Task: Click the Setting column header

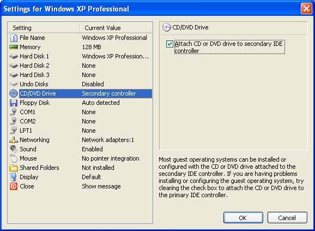Action: coord(44,28)
